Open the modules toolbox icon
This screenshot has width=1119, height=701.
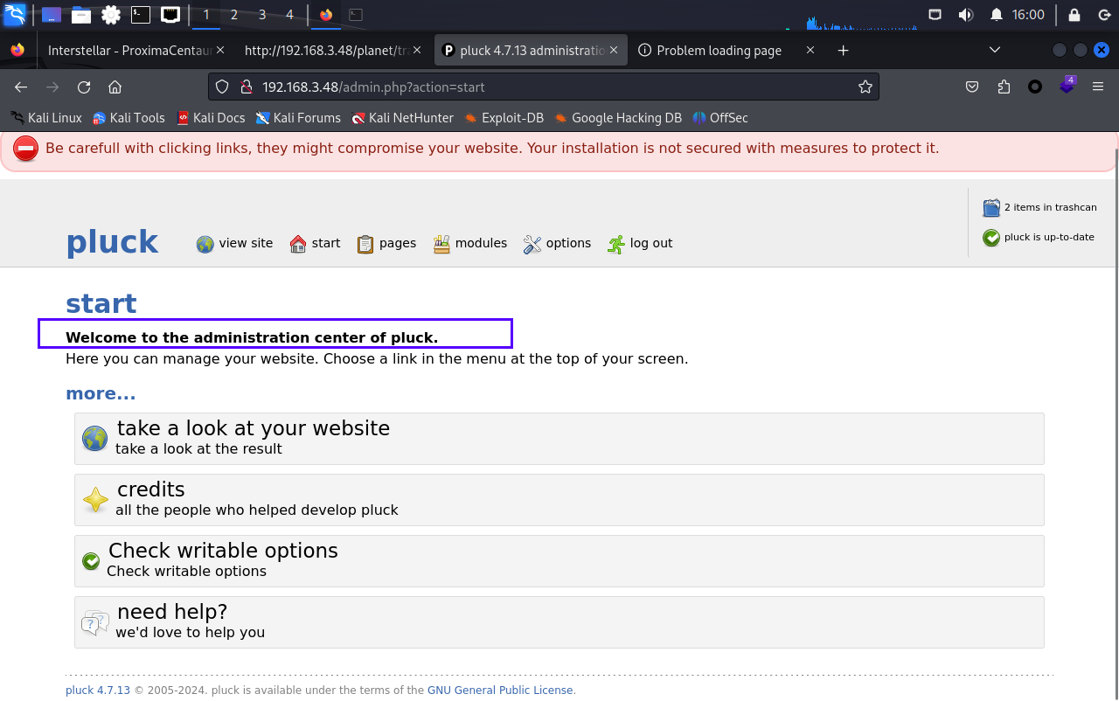point(441,244)
